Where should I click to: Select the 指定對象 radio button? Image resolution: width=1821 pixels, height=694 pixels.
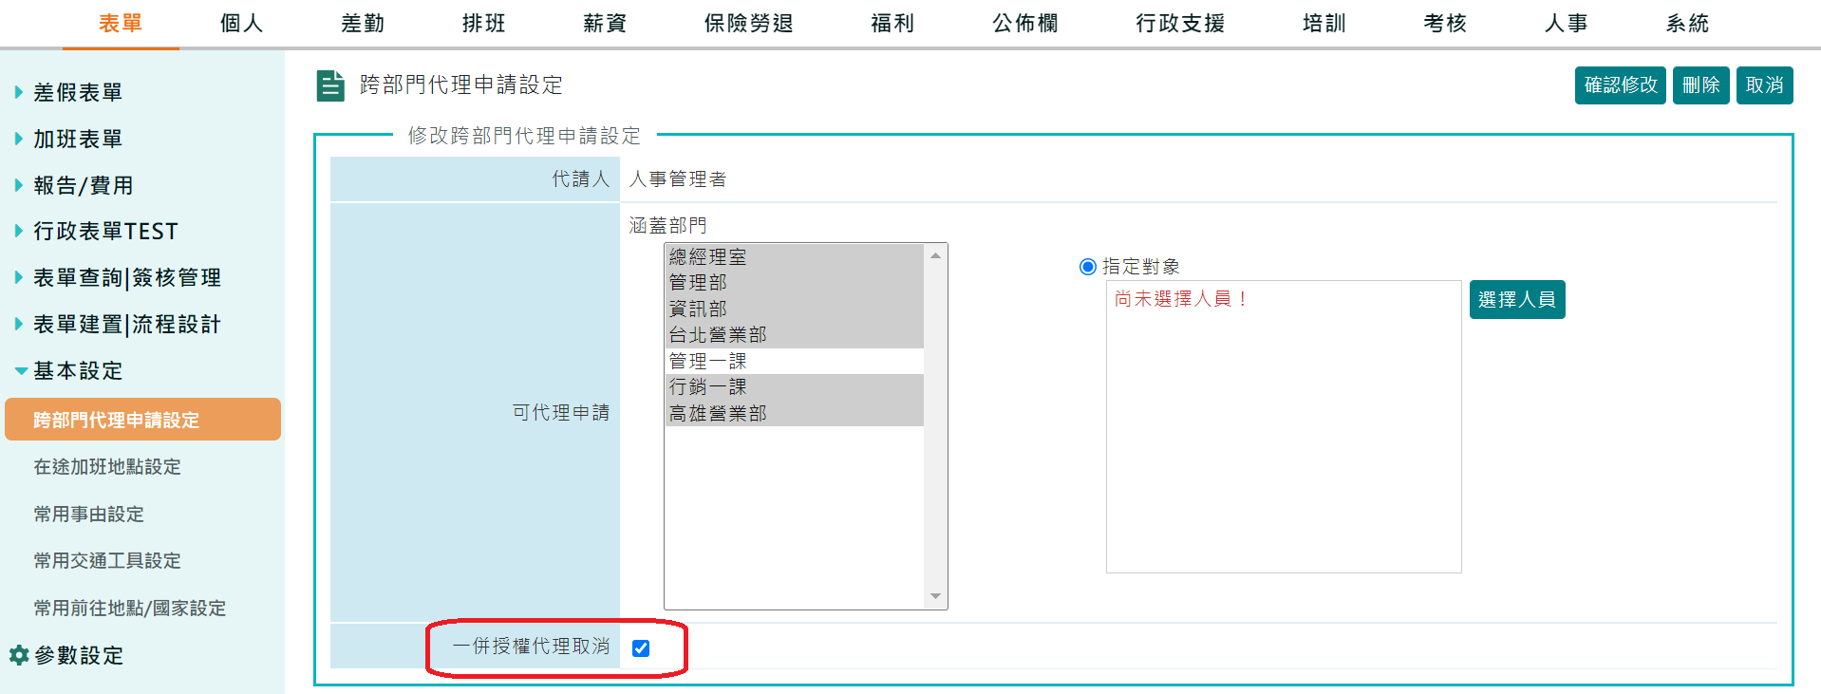coord(1088,267)
